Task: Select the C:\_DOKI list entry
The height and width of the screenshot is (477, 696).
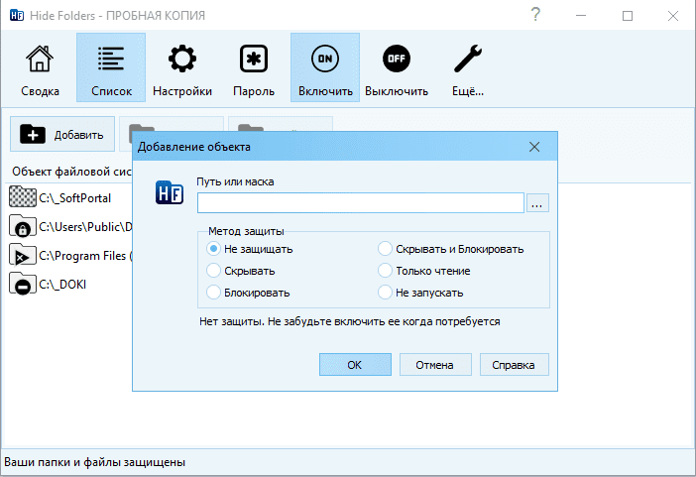Action: (62, 285)
